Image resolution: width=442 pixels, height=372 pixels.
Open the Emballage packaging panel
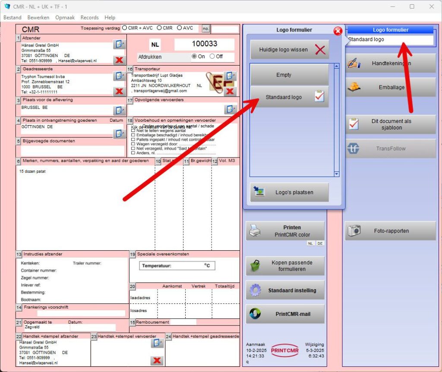(x=390, y=87)
